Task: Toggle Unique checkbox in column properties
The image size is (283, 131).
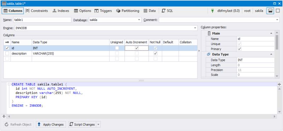Action: (x=239, y=44)
